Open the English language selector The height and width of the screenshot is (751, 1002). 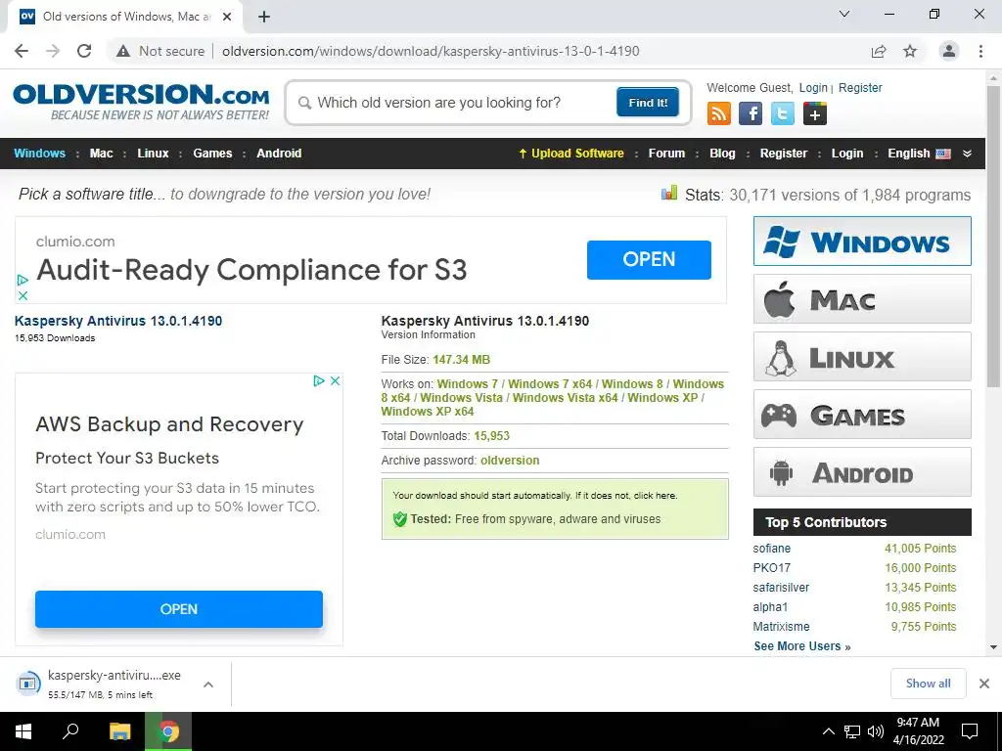pyautogui.click(x=919, y=154)
